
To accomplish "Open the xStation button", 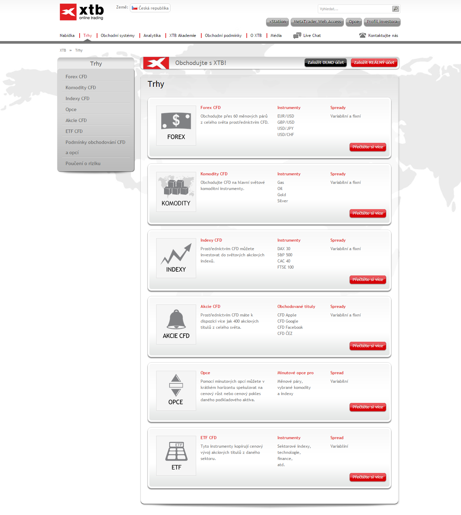I will (277, 22).
